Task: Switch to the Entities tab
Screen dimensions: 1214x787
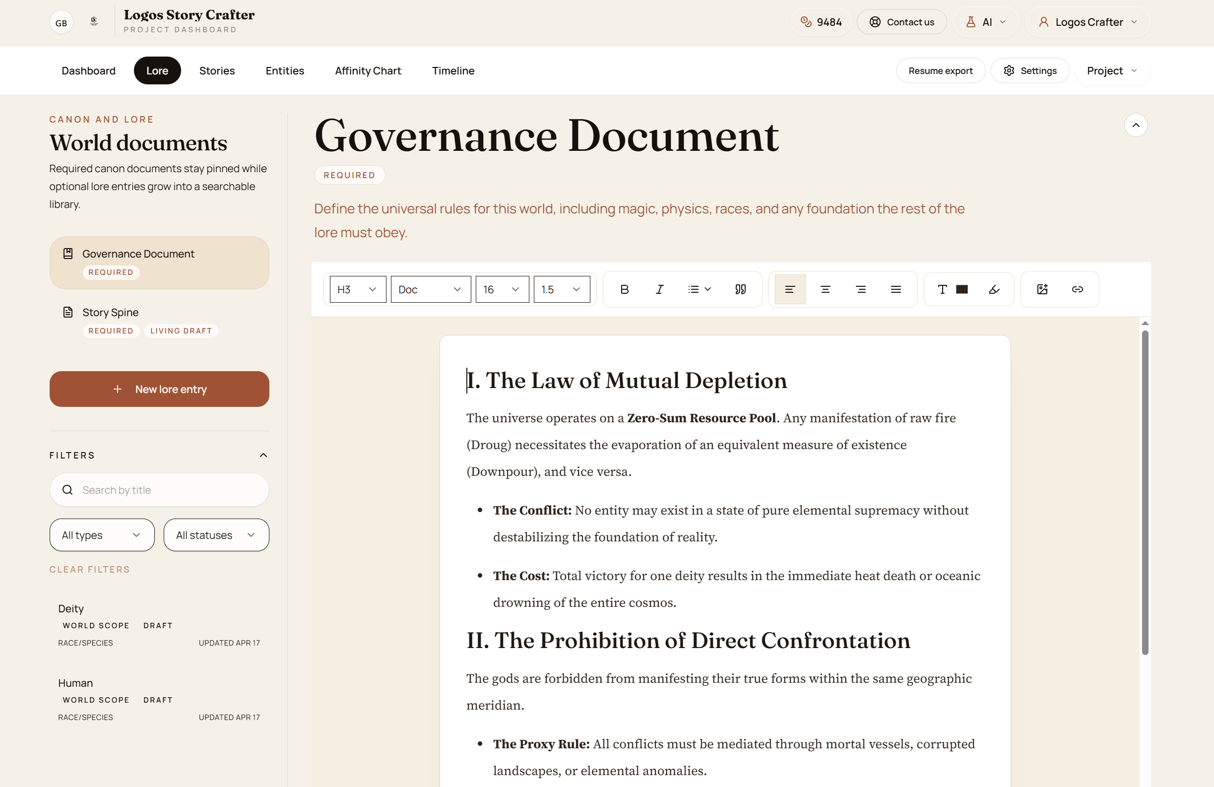Action: point(285,70)
